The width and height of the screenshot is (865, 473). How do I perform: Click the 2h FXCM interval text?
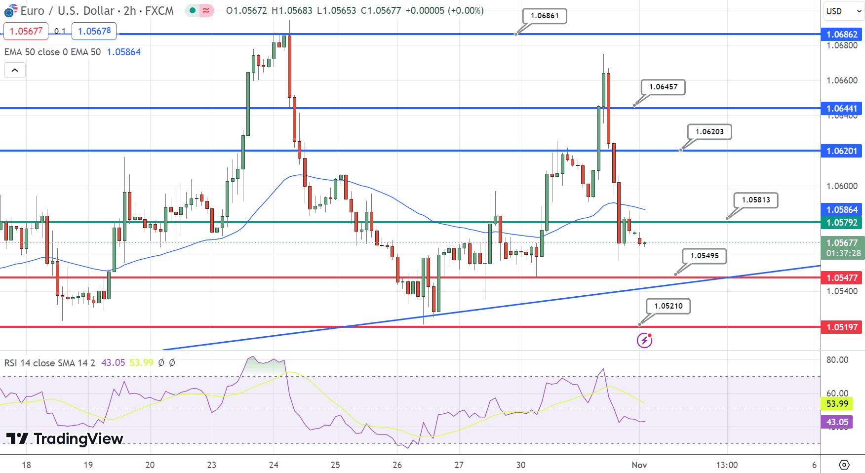(149, 10)
